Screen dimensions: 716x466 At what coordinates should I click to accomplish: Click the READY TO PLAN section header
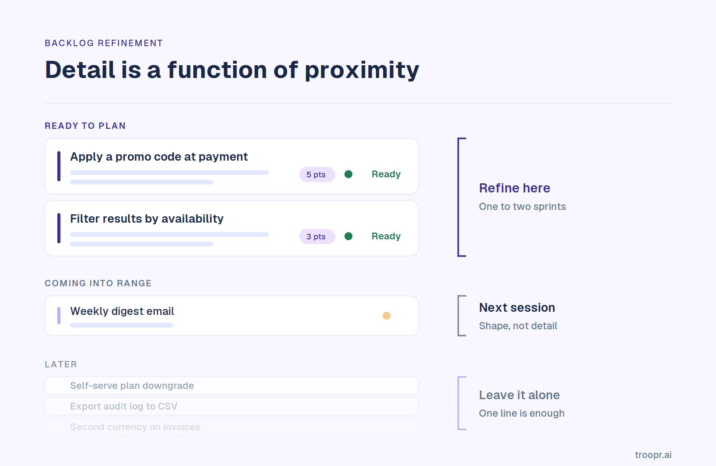pos(85,126)
